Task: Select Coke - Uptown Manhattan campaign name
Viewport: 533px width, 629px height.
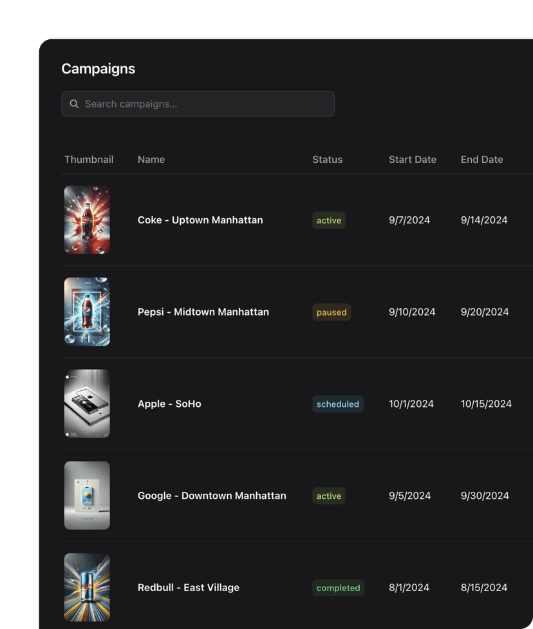Action: (x=200, y=220)
